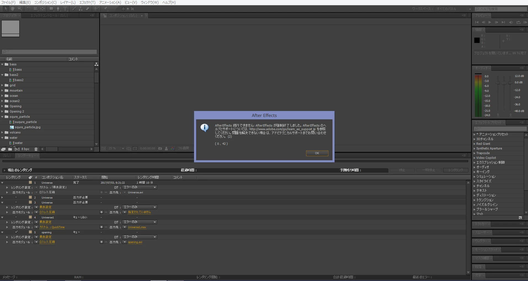Viewport: 528px width, 281px height.
Task: Select the Pan Behind anchor tool
Action: tap(42, 9)
